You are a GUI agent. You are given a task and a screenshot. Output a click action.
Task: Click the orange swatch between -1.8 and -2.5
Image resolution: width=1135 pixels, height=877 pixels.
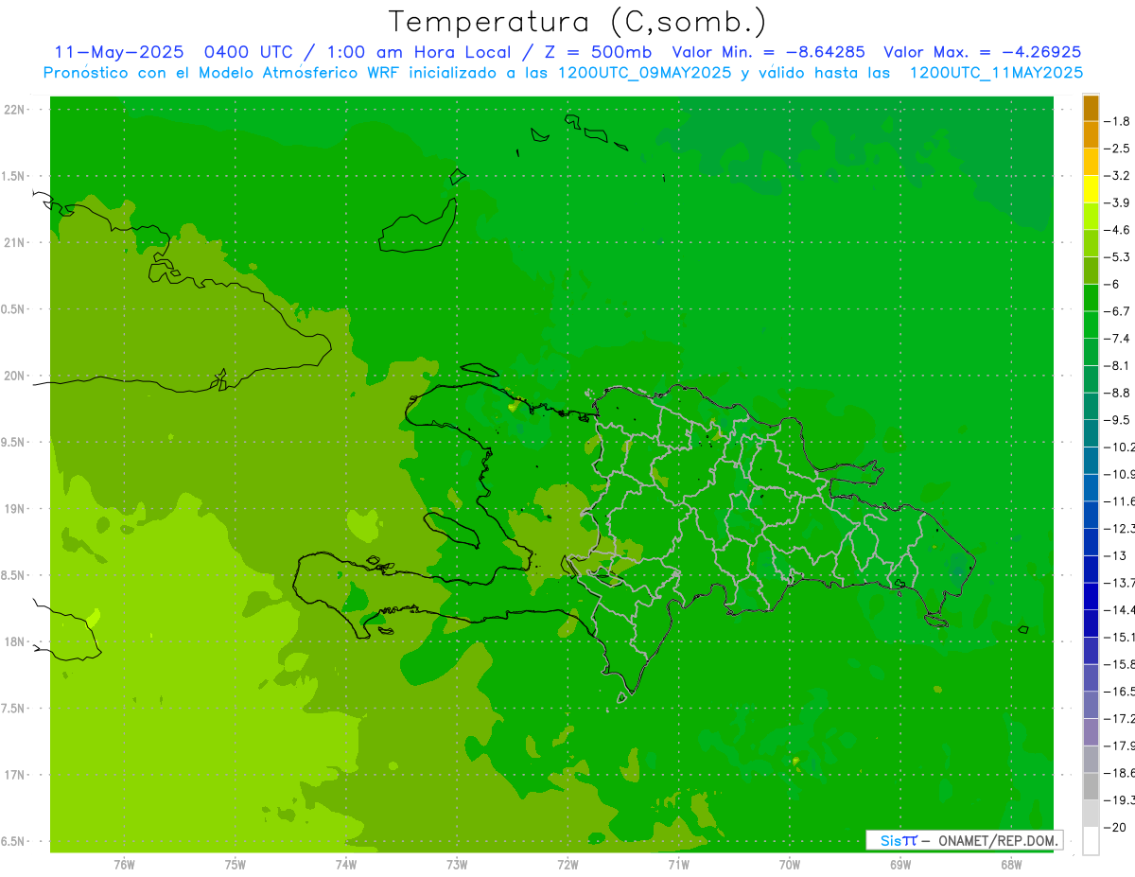[x=1091, y=135]
